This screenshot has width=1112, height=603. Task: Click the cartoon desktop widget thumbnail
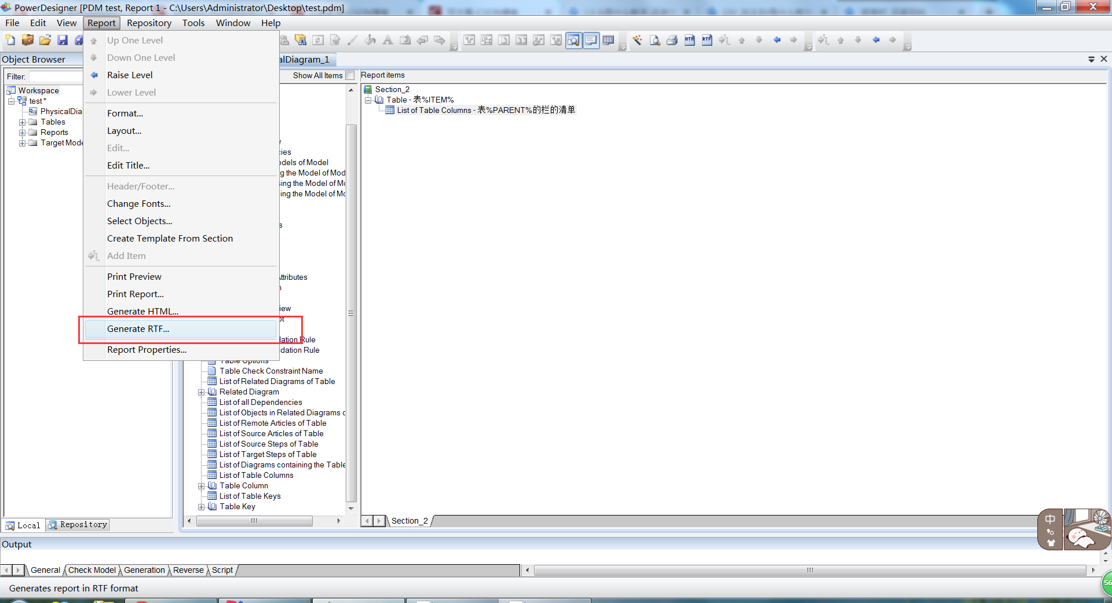(x=1087, y=529)
